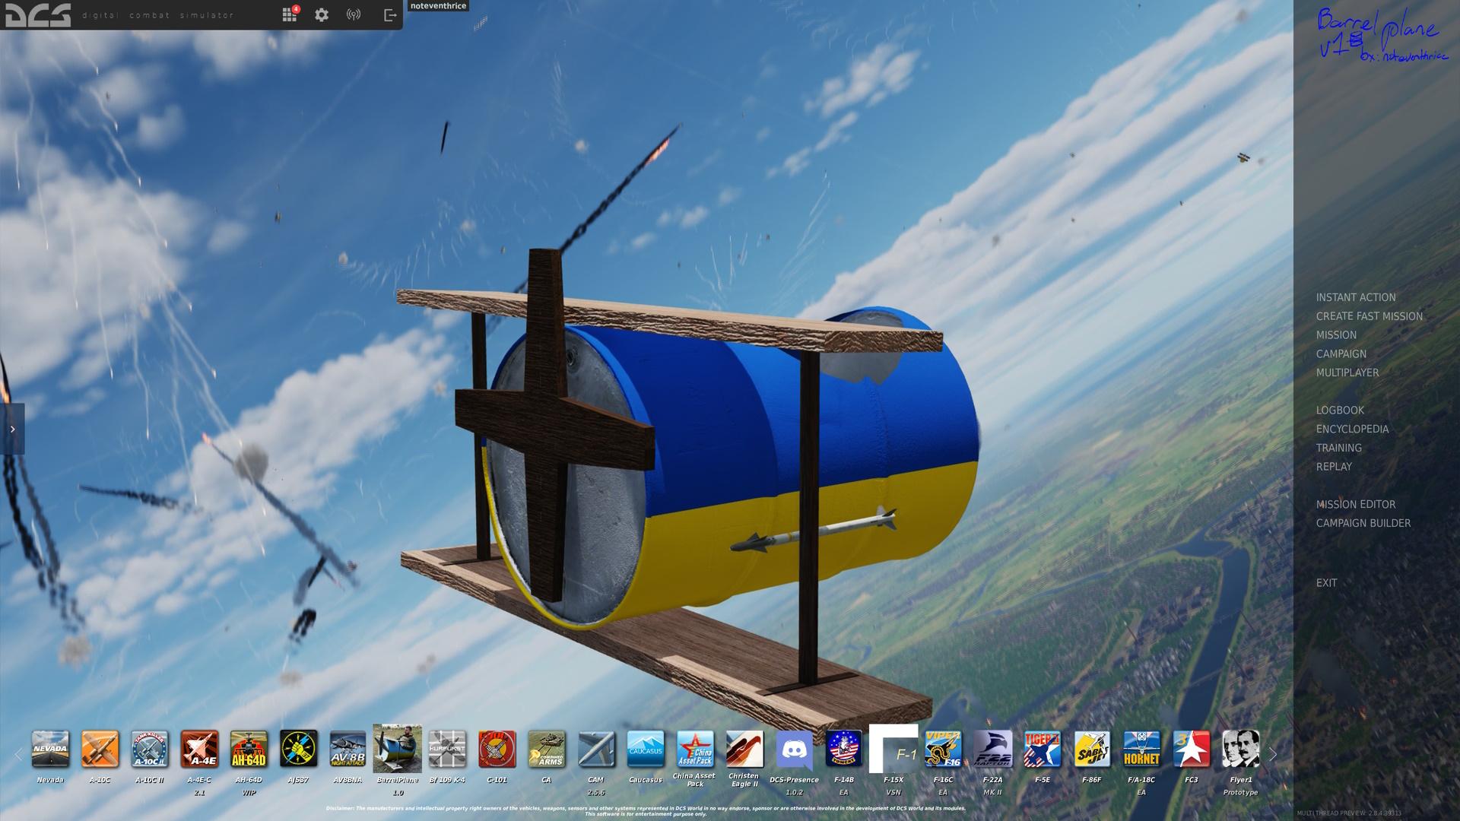Open the ENCYCLOPEDIA link
The height and width of the screenshot is (821, 1460).
pos(1352,430)
